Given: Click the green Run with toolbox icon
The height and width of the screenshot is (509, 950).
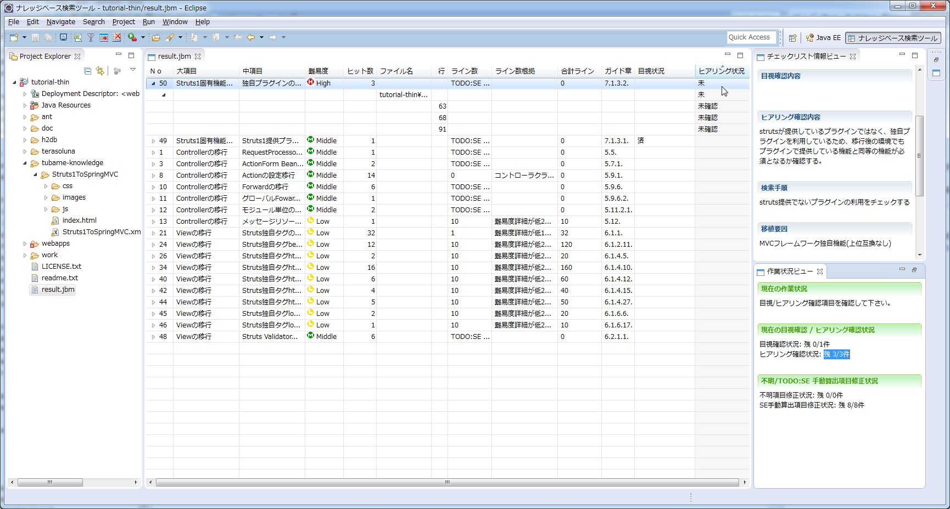Looking at the screenshot, I should tap(132, 37).
